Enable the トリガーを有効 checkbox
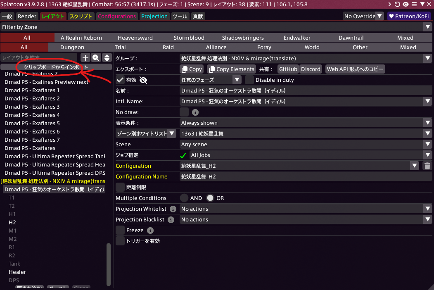 tap(120, 241)
